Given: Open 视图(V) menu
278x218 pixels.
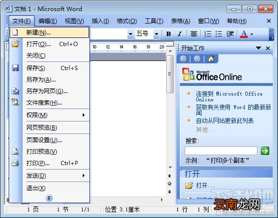Looking at the screenshot, I should coord(74,21).
